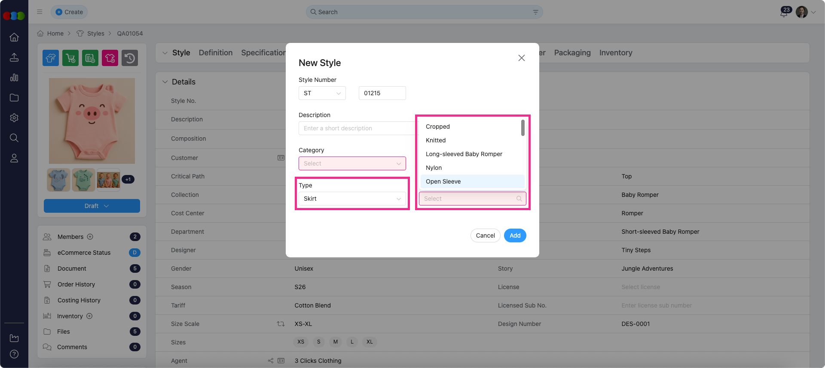This screenshot has width=825, height=368.
Task: Click the gray history clock icon
Action: click(130, 58)
